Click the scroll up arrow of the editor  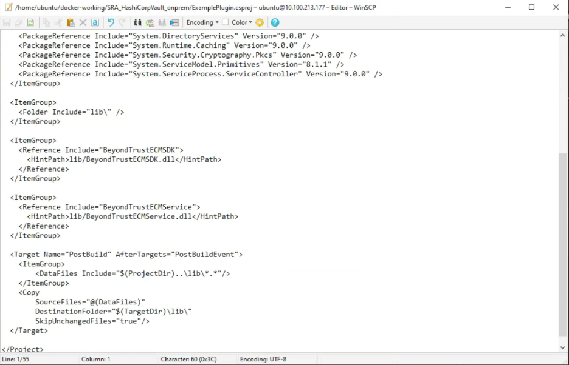pyautogui.click(x=563, y=35)
